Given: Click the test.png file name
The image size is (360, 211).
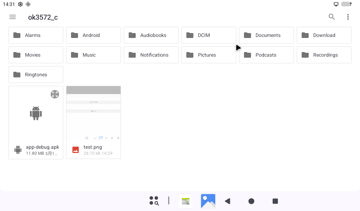Looking at the screenshot, I should [x=93, y=147].
